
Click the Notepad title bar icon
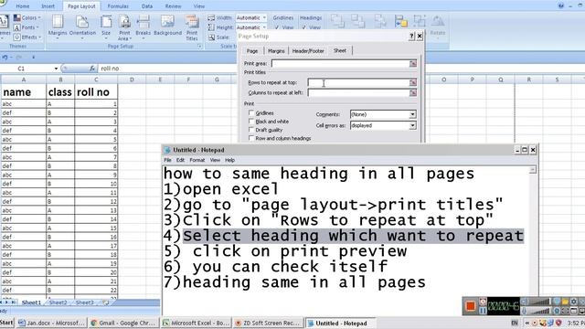(x=167, y=150)
